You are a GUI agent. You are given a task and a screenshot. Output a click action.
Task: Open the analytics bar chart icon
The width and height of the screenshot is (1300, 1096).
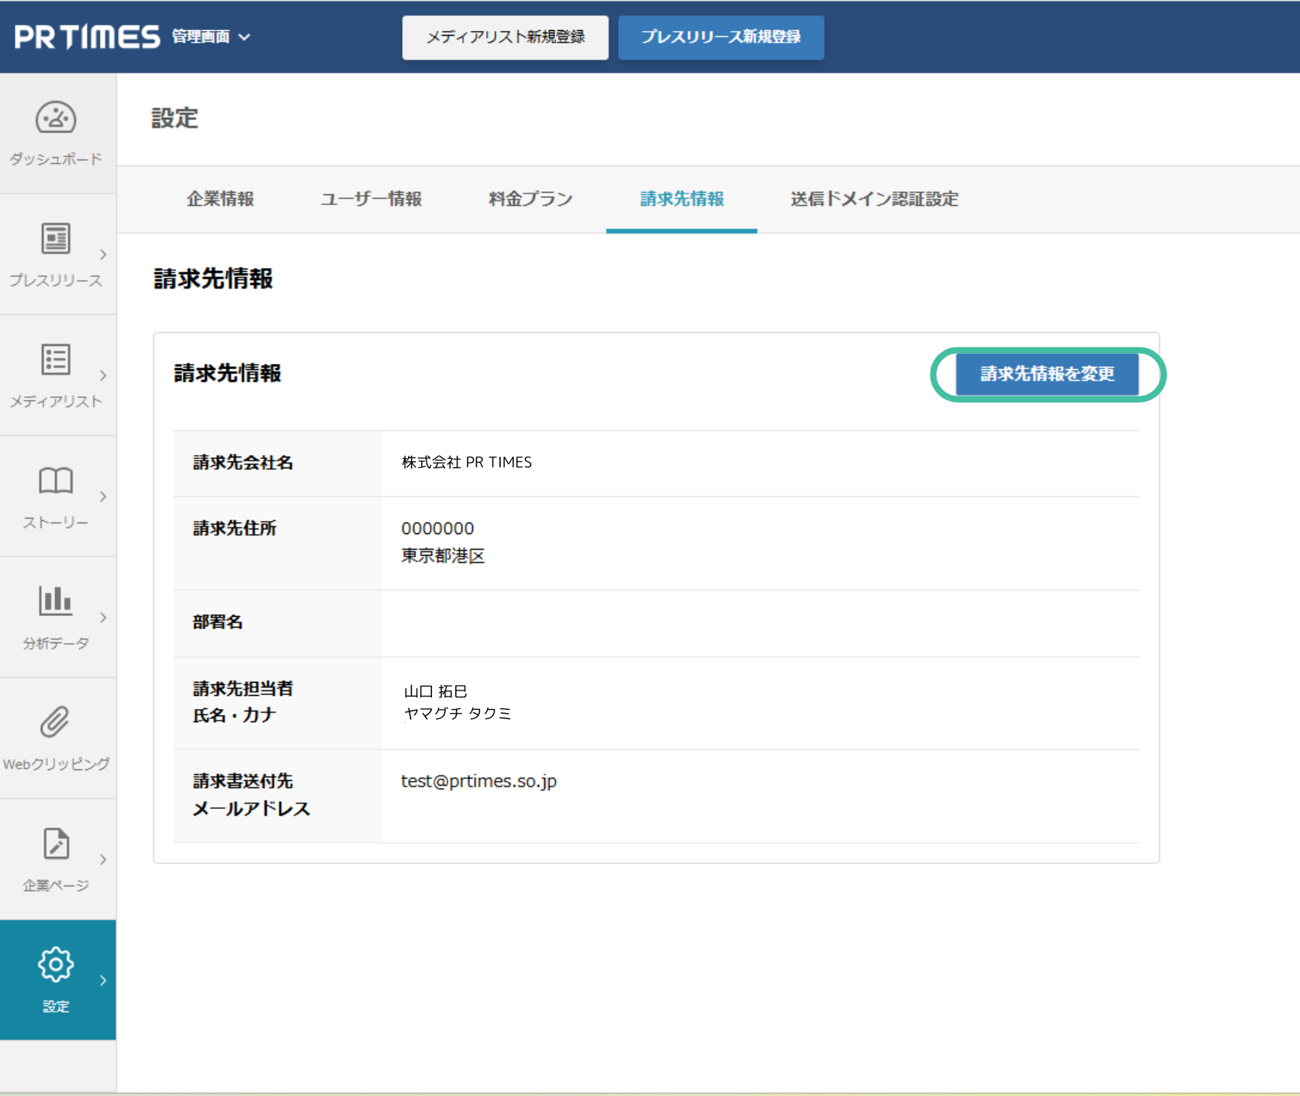pyautogui.click(x=56, y=601)
